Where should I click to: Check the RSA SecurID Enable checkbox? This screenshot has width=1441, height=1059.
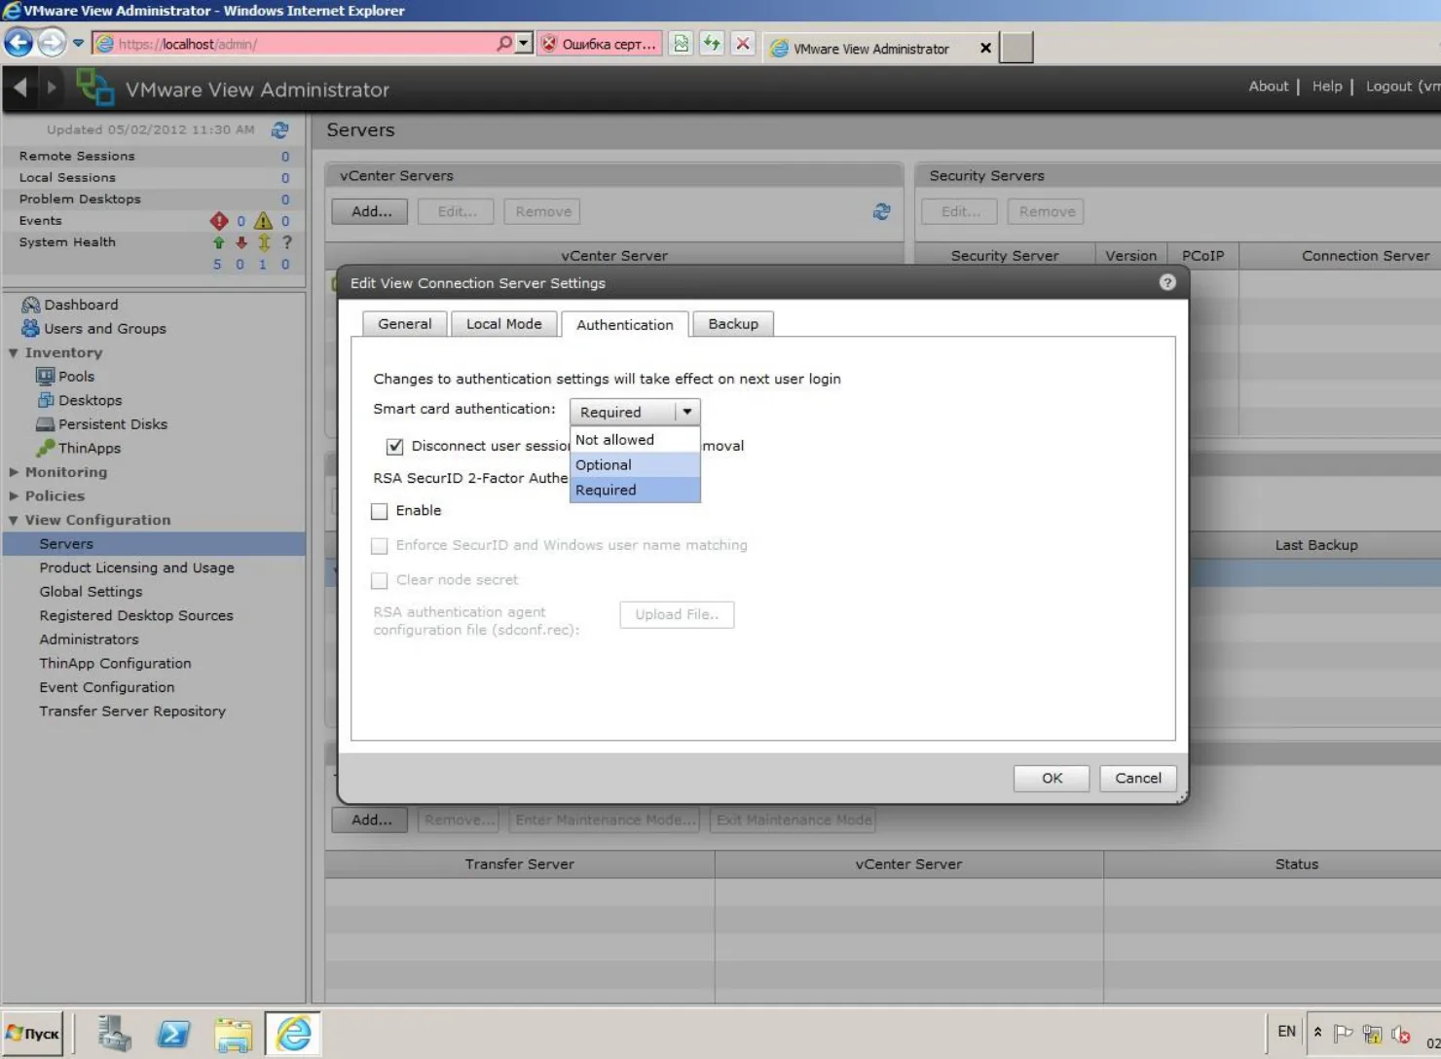tap(380, 511)
